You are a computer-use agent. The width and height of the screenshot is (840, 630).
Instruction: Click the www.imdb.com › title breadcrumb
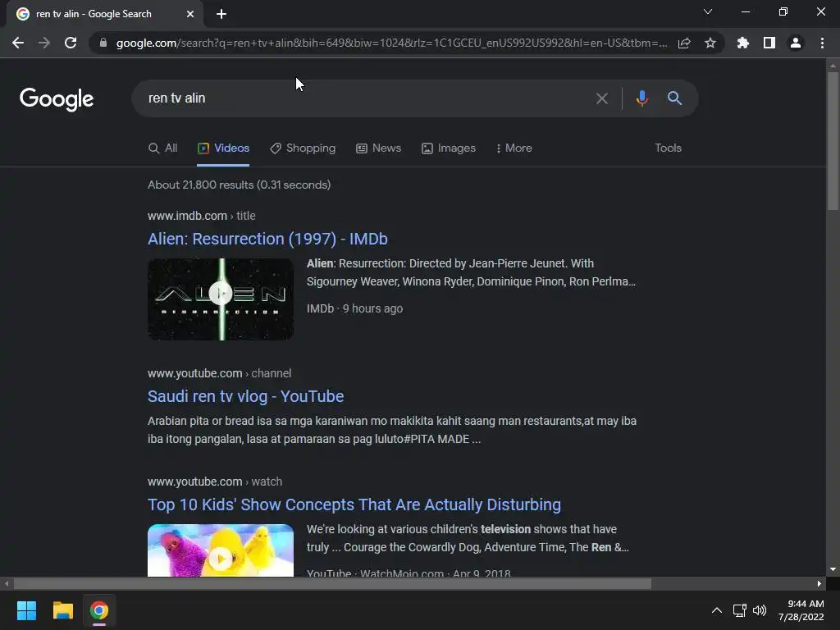tap(202, 216)
